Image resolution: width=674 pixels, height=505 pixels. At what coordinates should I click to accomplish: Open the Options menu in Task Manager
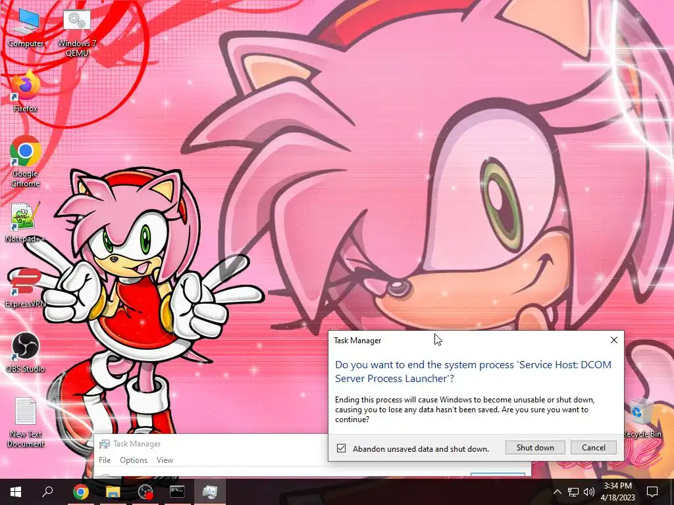coord(134,460)
